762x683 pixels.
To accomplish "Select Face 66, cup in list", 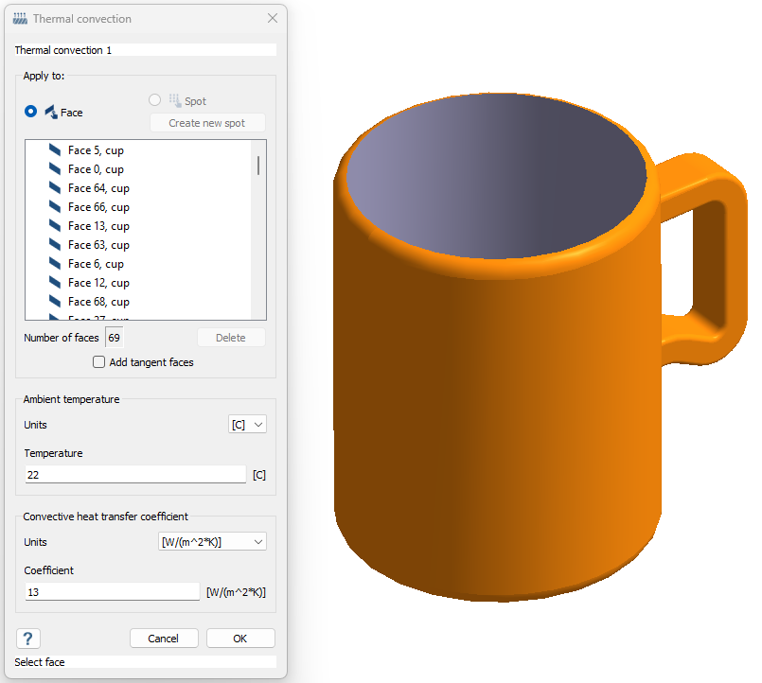I will 98,207.
